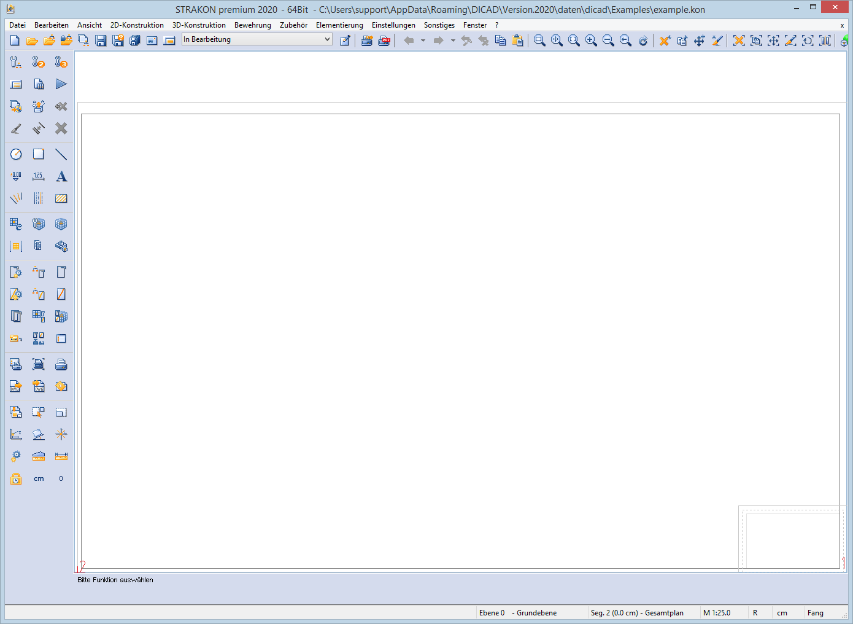The width and height of the screenshot is (853, 624).
Task: Open the Fenster menu
Action: click(475, 25)
